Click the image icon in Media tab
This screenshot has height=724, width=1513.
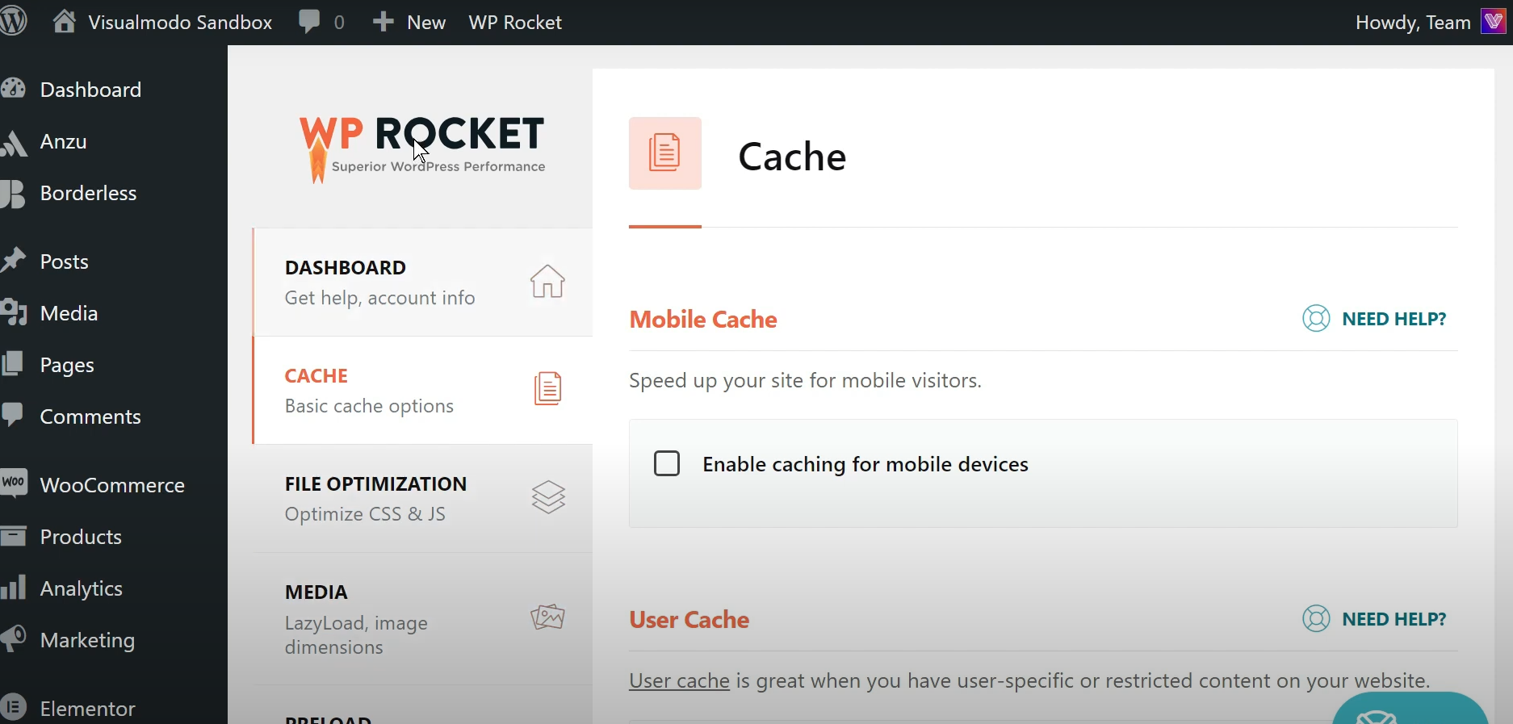(547, 617)
